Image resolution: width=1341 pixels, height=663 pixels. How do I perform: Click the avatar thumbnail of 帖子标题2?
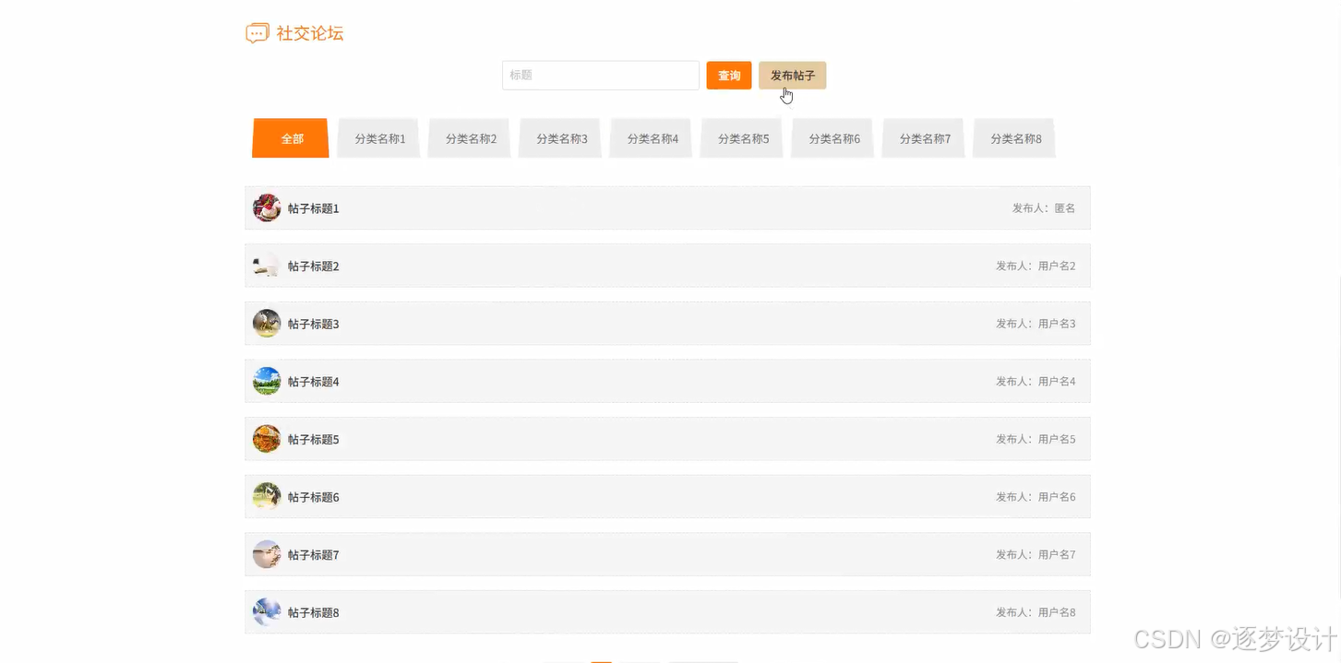coord(267,266)
